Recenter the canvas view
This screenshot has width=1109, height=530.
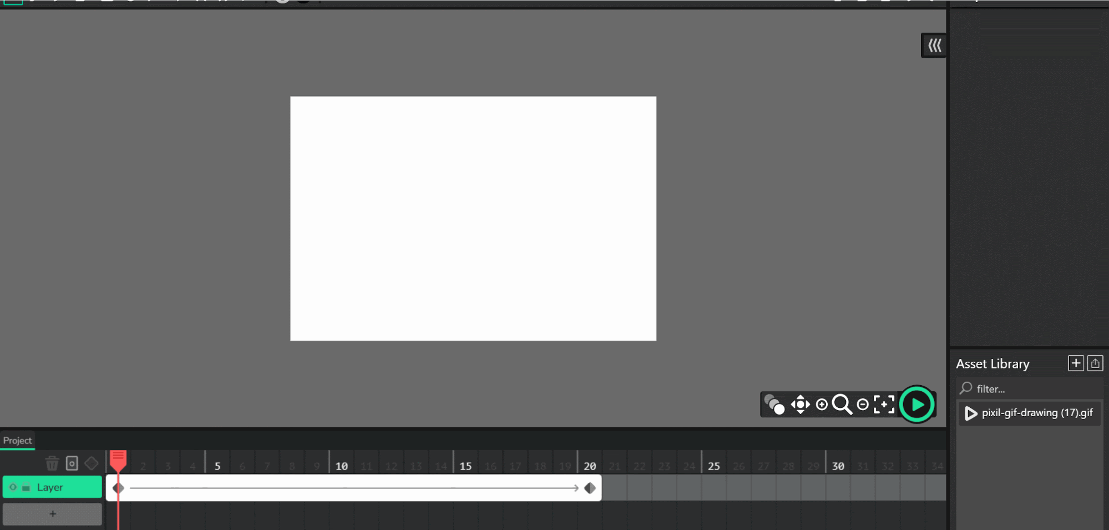click(884, 404)
